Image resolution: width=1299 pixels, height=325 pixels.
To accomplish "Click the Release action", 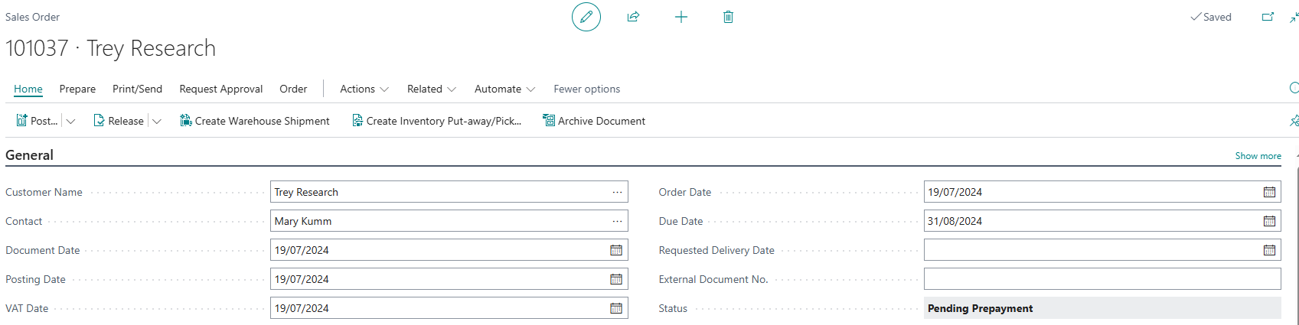I will coord(119,121).
